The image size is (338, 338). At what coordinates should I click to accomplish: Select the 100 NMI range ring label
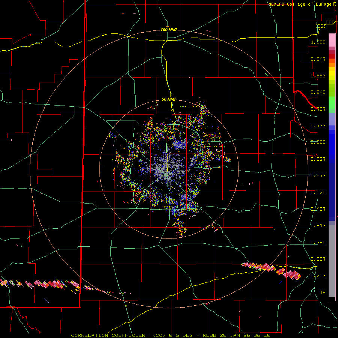tap(169, 30)
